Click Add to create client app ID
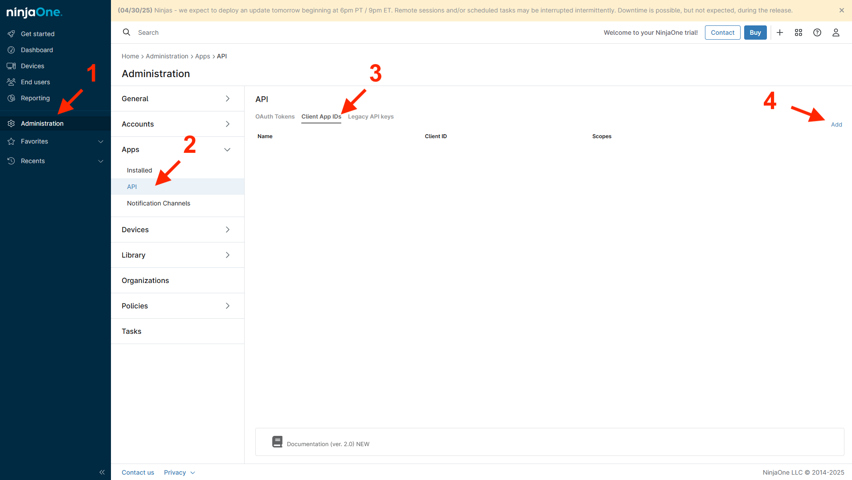The width and height of the screenshot is (852, 480). point(836,125)
